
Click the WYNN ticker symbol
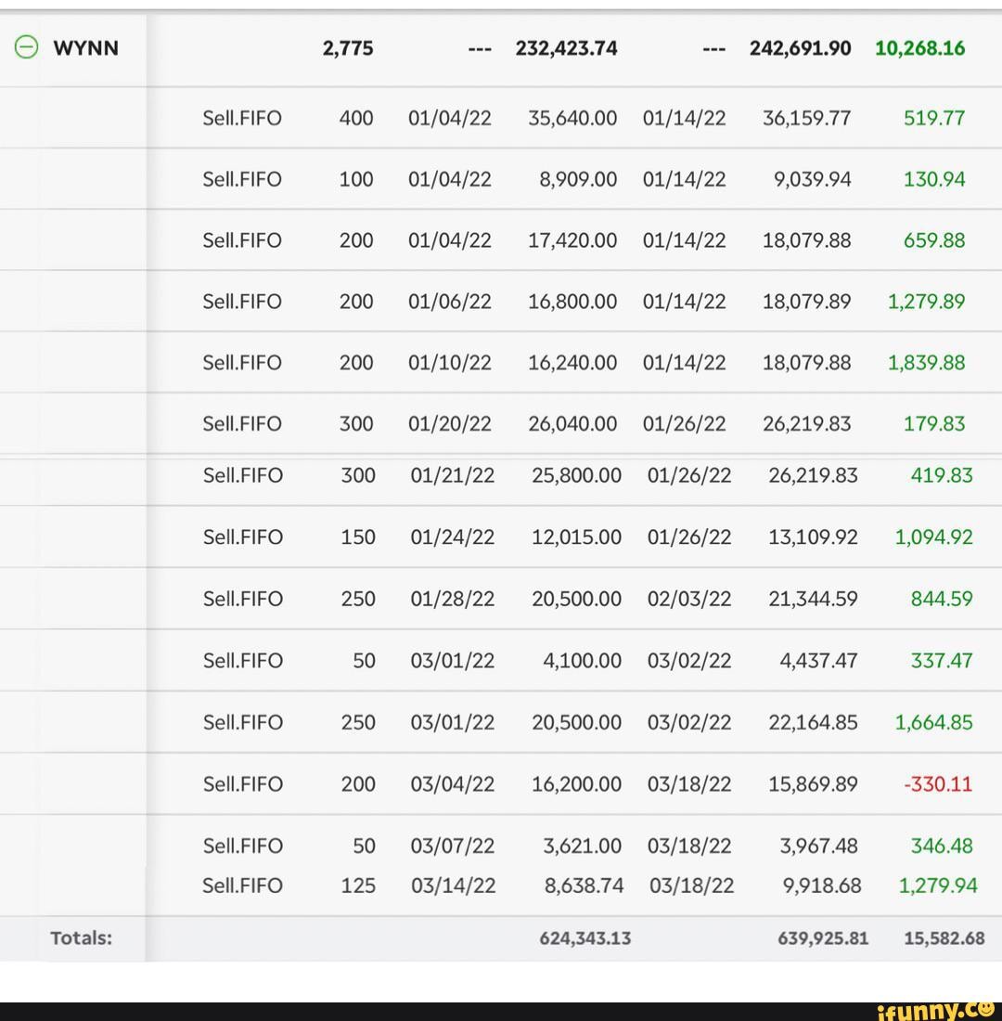86,48
